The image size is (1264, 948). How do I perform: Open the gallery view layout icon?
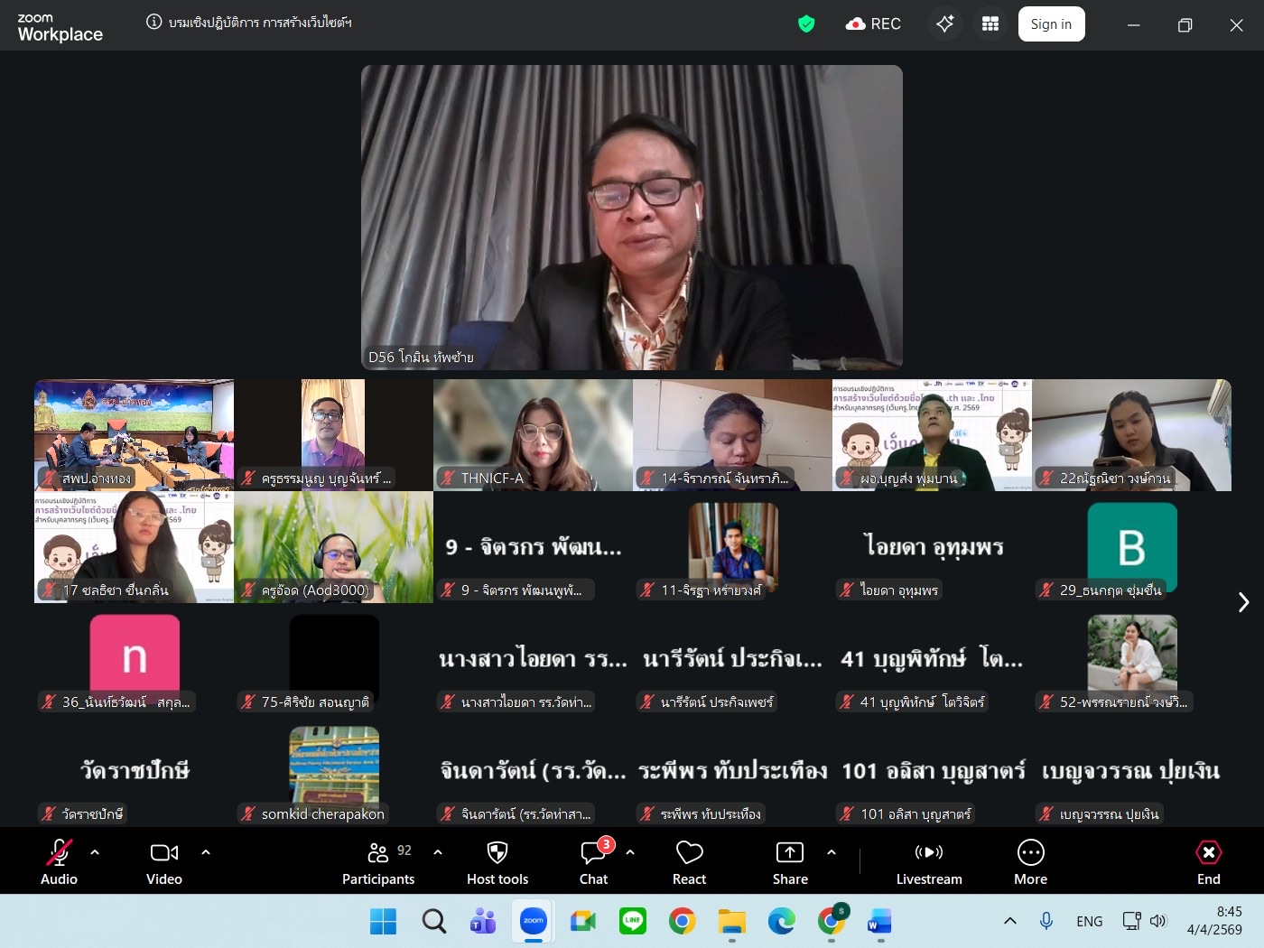coord(990,24)
